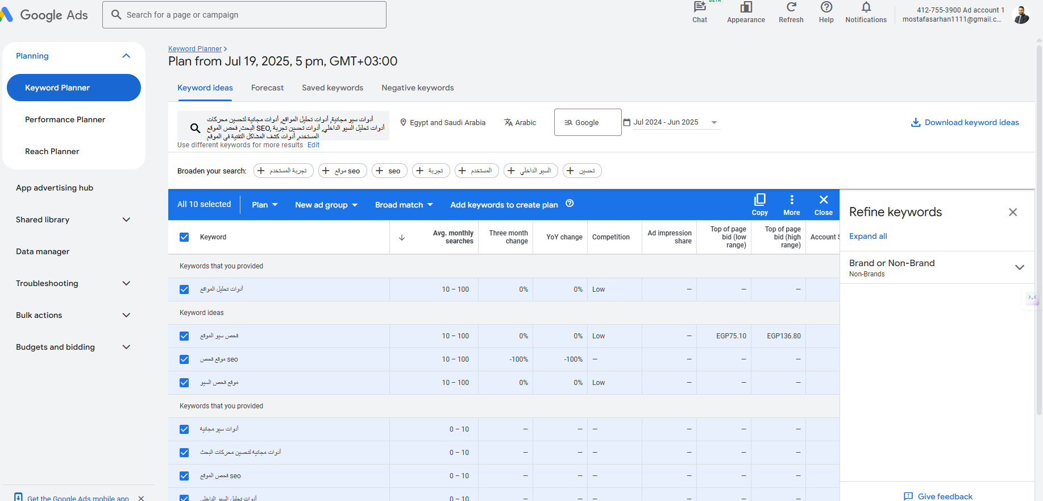Click the download keyword ideas icon
The height and width of the screenshot is (501, 1043).
click(x=916, y=122)
